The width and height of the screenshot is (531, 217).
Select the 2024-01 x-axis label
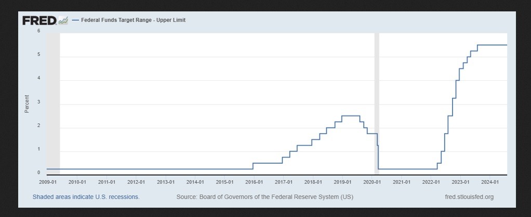pyautogui.click(x=489, y=182)
